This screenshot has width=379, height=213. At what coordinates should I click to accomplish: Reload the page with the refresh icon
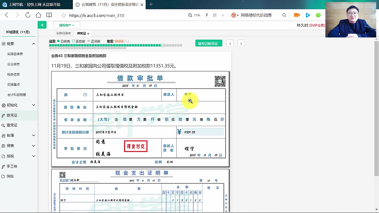point(28,15)
